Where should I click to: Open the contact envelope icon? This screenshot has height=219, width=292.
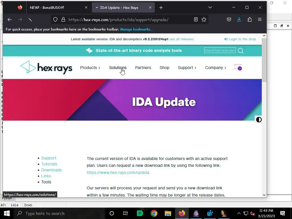click(x=238, y=67)
